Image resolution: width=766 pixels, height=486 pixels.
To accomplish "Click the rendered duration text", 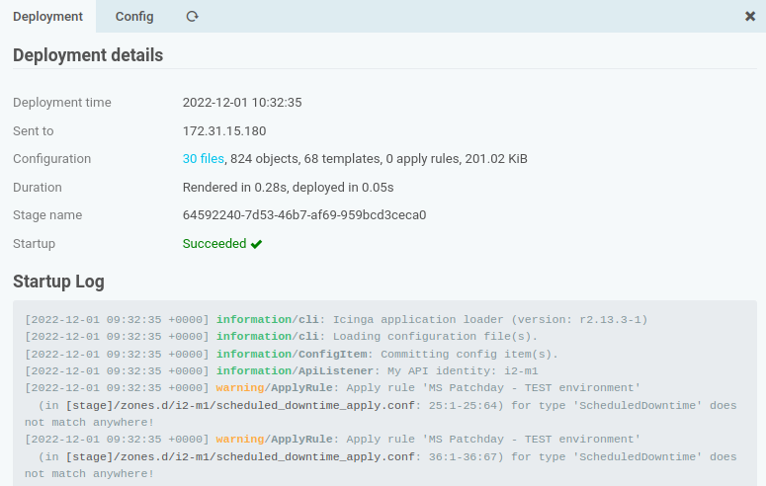I will [x=288, y=188].
